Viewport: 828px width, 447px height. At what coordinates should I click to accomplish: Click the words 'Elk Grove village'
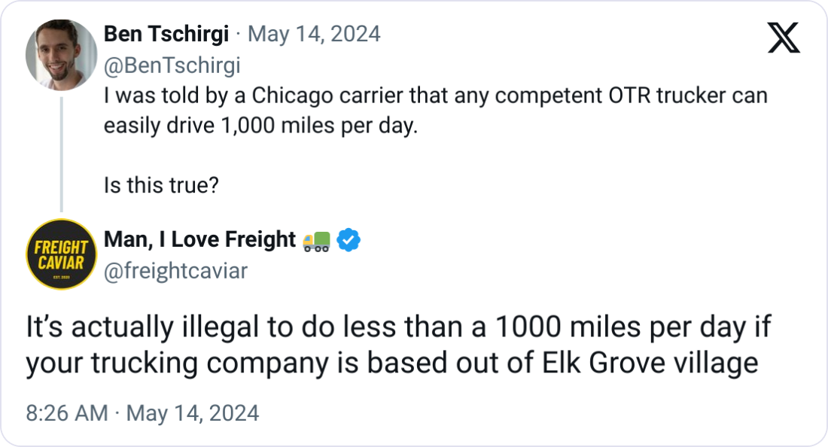click(650, 363)
